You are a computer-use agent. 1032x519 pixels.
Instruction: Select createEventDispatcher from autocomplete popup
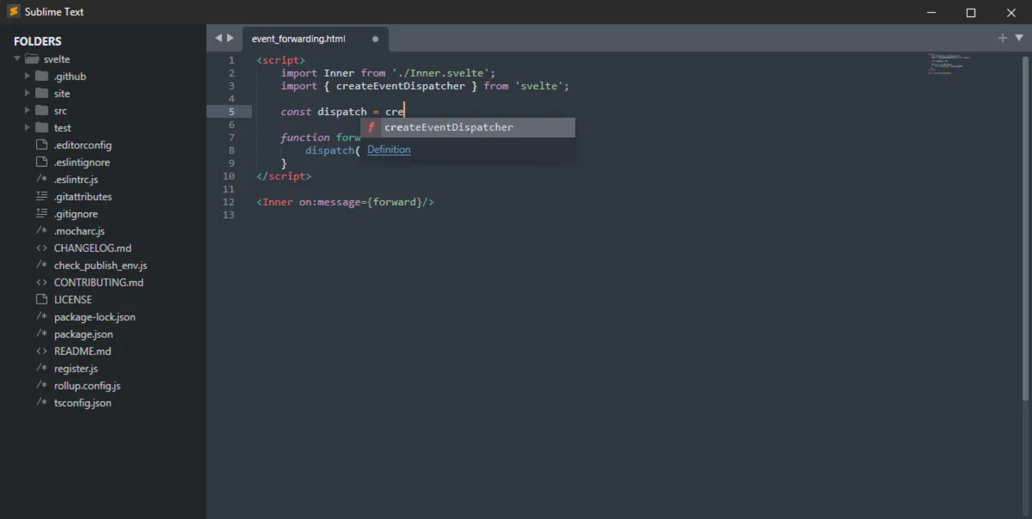click(468, 127)
